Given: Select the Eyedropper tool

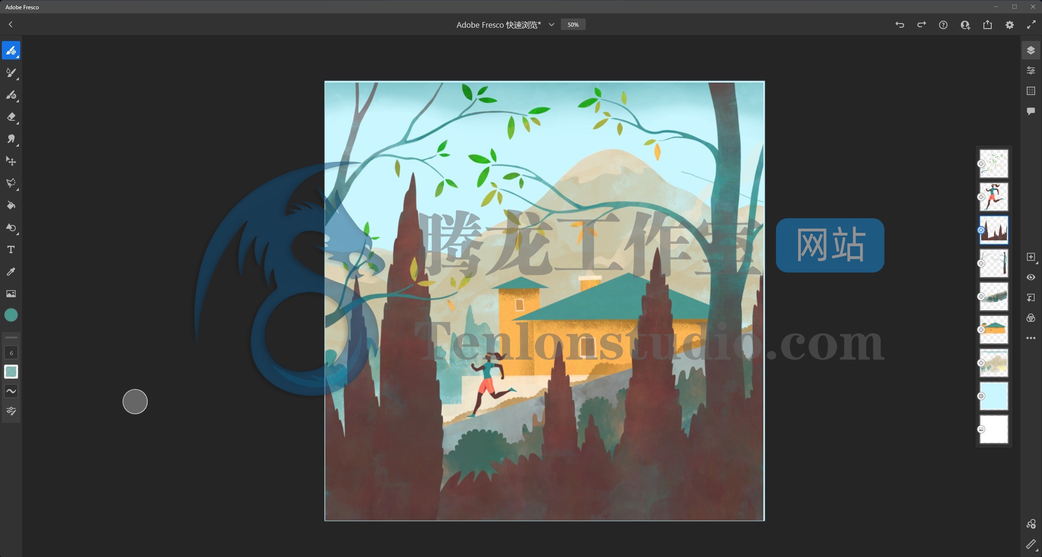Looking at the screenshot, I should click(x=11, y=272).
